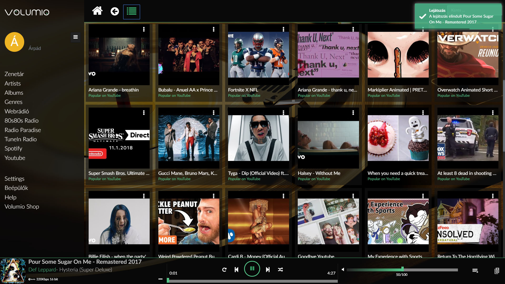Open Spotify source
The width and height of the screenshot is (505, 284).
coord(13,148)
